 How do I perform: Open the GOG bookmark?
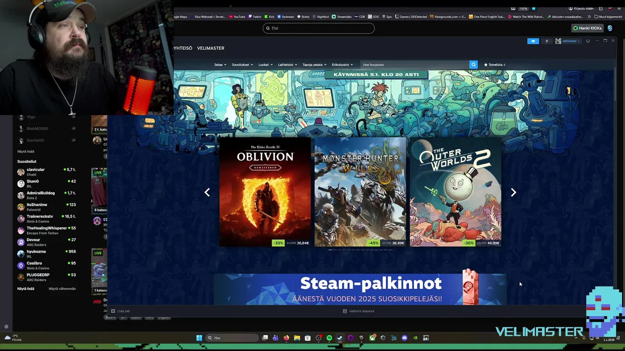374,17
